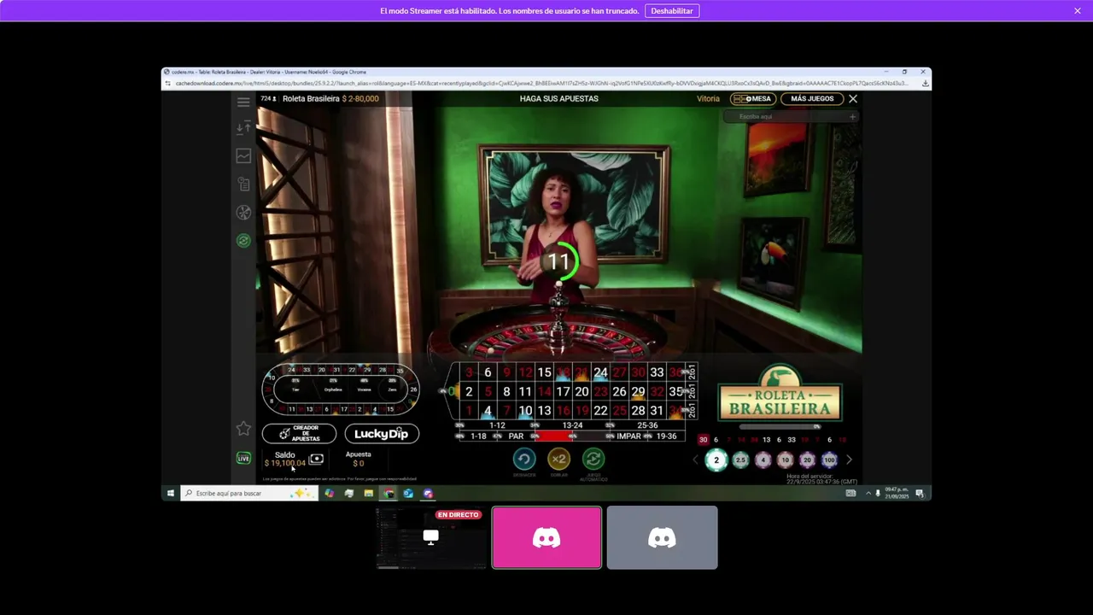Screen dimensions: 1093x615
Task: Open the system tray hidden icons chevron
Action: (x=868, y=494)
